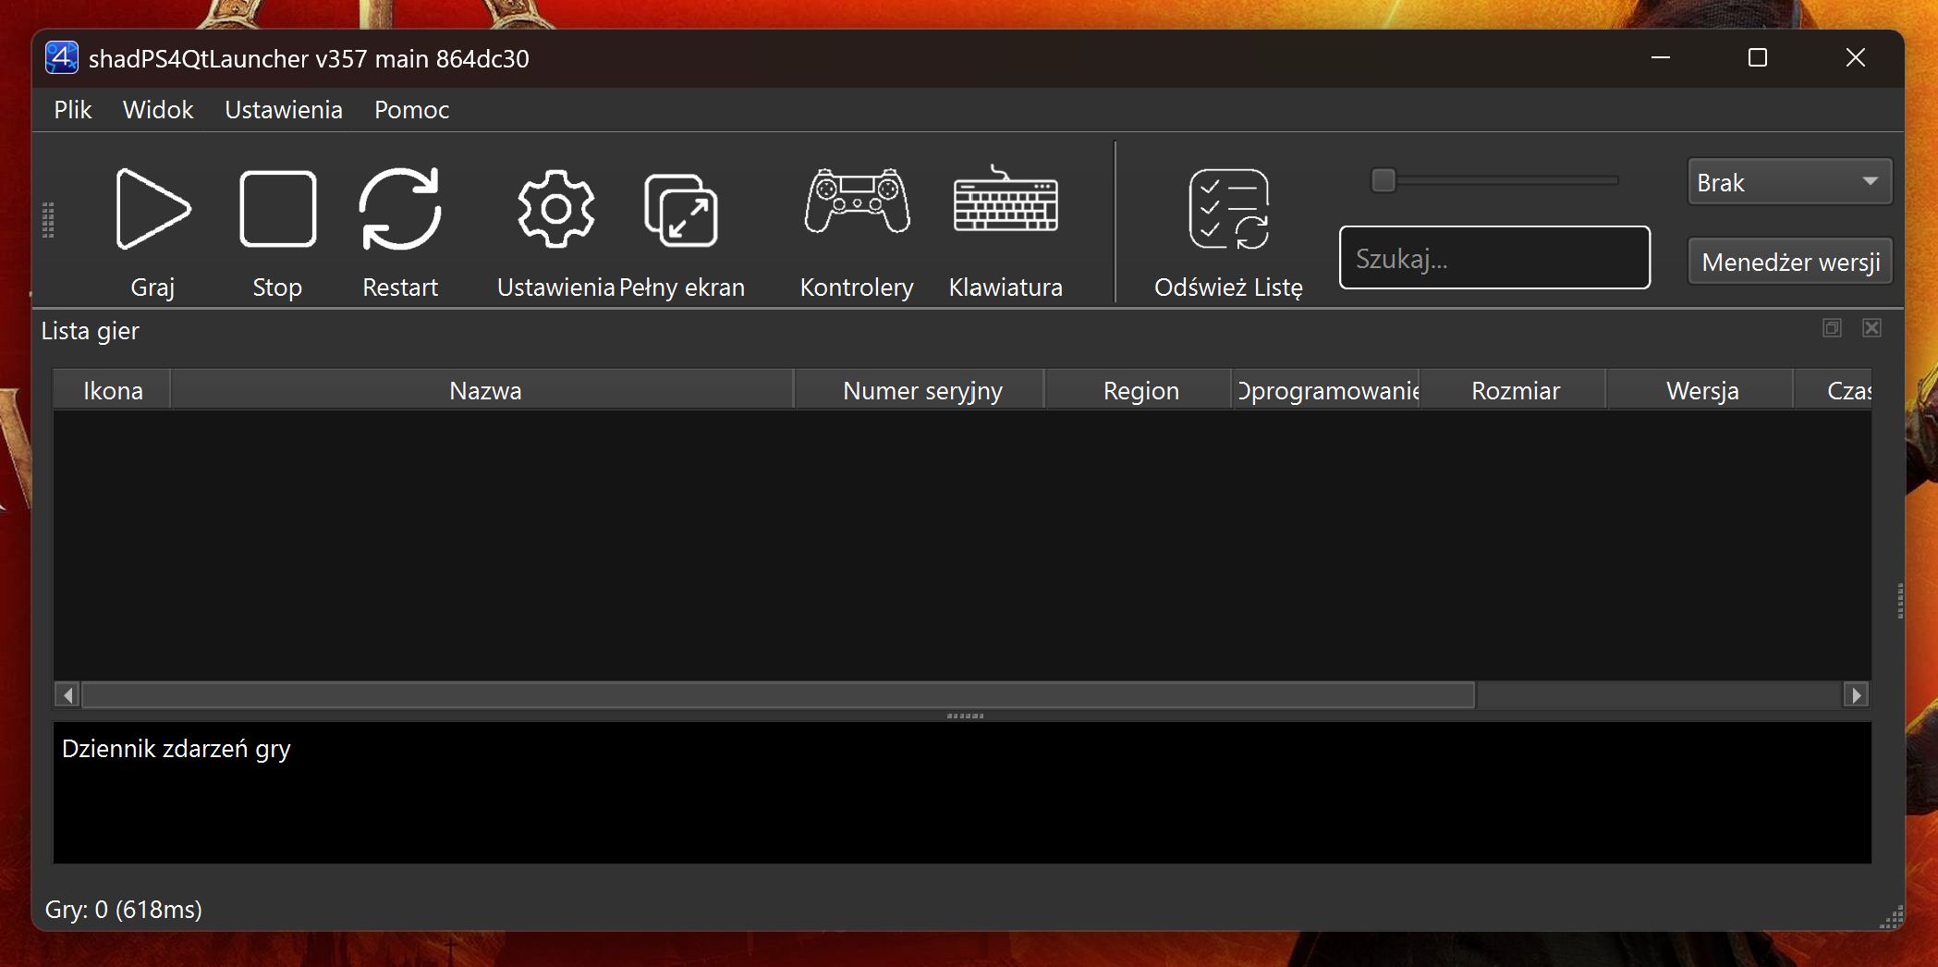Toggle Pełny ekran fullscreen icon
Image resolution: width=1938 pixels, height=967 pixels.
tap(681, 210)
